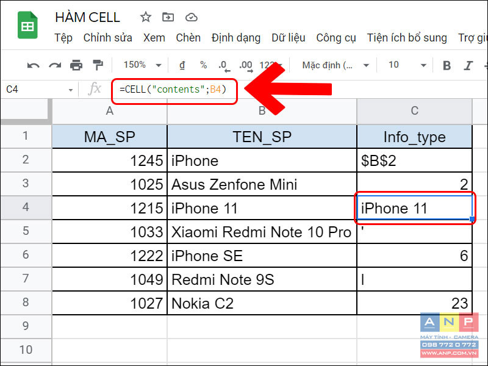Format as percent
The width and height of the screenshot is (488, 366).
pos(204,65)
